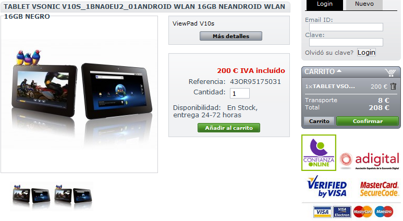Collapse the Carrito panel arrow
Screen dimensions: 403x221
click(339, 71)
